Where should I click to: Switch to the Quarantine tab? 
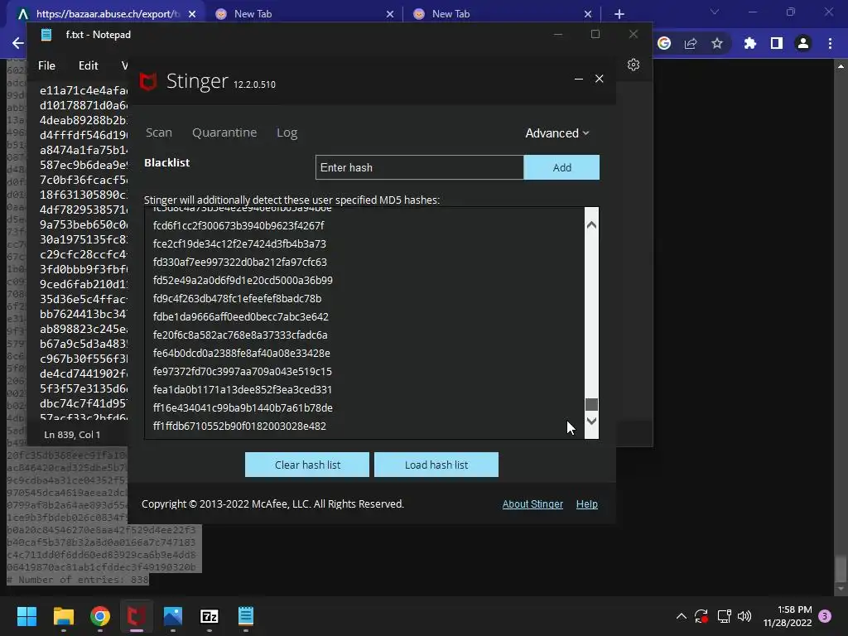(224, 132)
